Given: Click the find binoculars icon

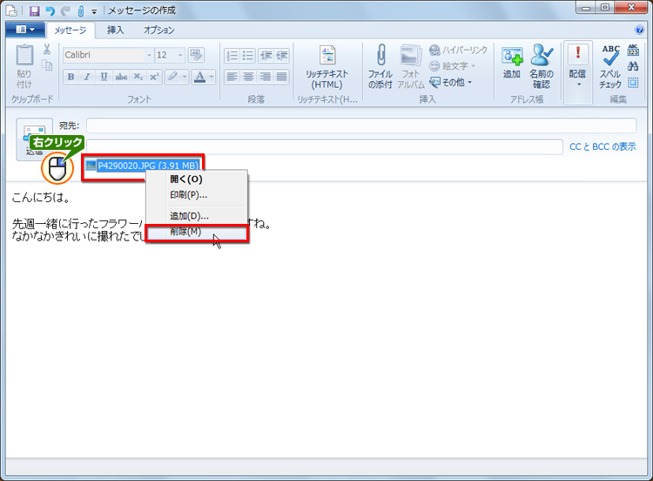Looking at the screenshot, I should (634, 66).
